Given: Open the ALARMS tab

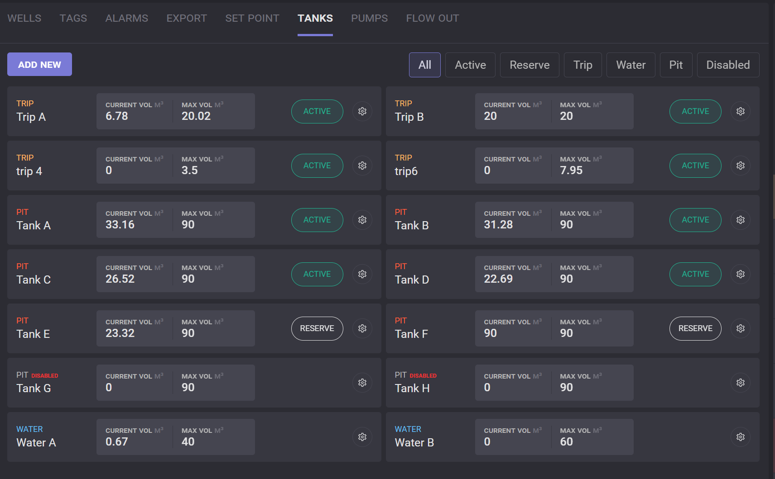Looking at the screenshot, I should pyautogui.click(x=126, y=19).
